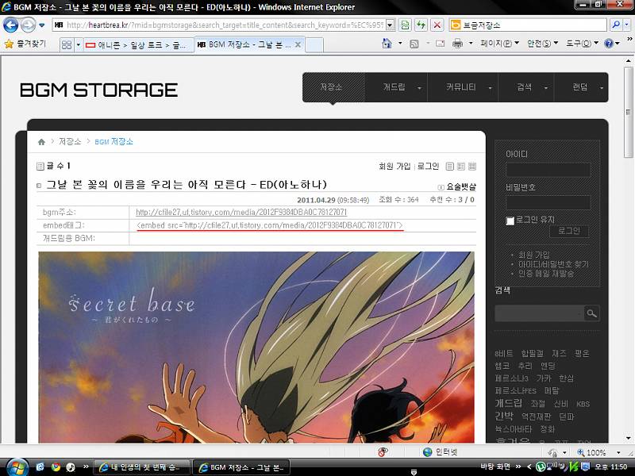Toggle the 로그인 유지 checkbox
Screen dimensions: 635x476
tap(510, 221)
